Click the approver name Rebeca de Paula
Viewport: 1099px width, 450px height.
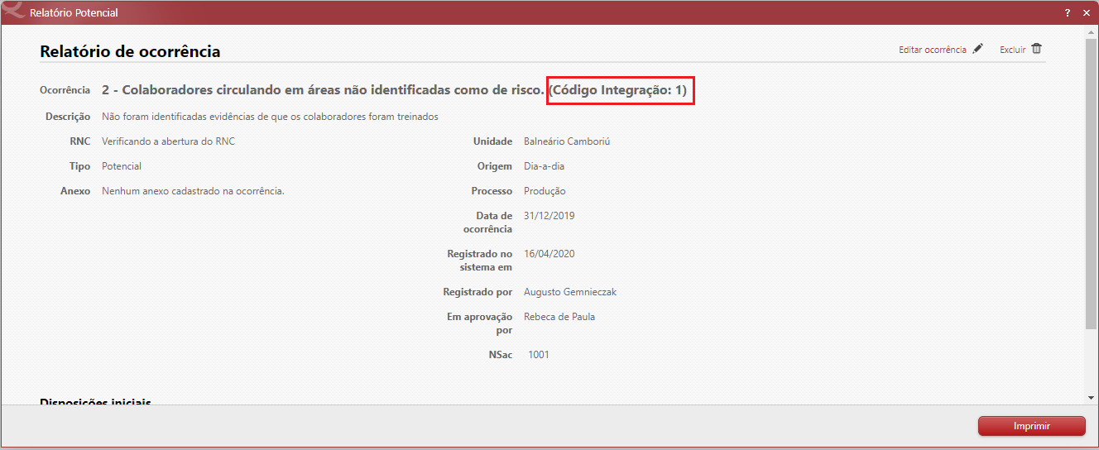[559, 317]
